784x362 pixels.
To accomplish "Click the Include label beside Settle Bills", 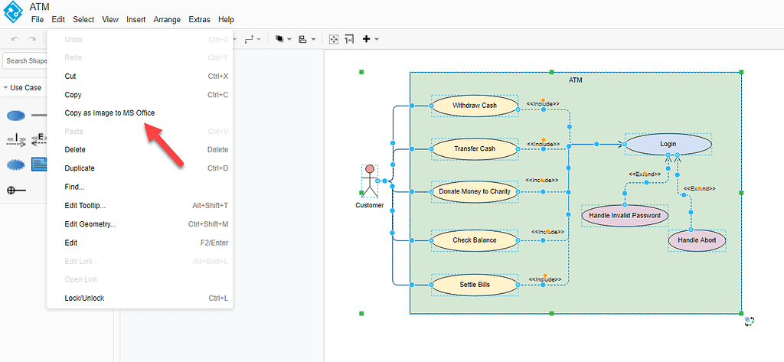I will tap(544, 279).
